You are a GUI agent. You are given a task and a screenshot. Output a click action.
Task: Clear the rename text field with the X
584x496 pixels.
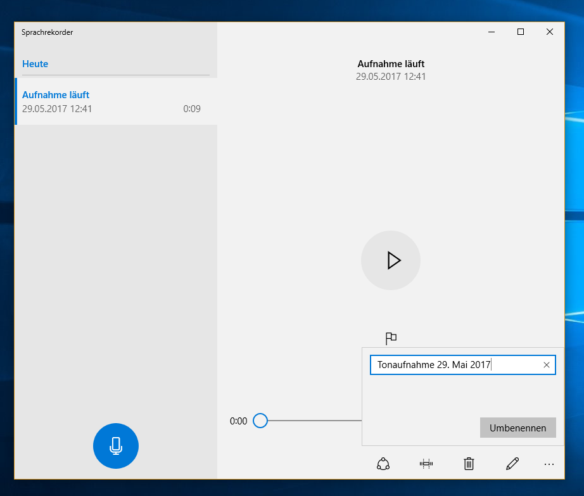pyautogui.click(x=546, y=365)
